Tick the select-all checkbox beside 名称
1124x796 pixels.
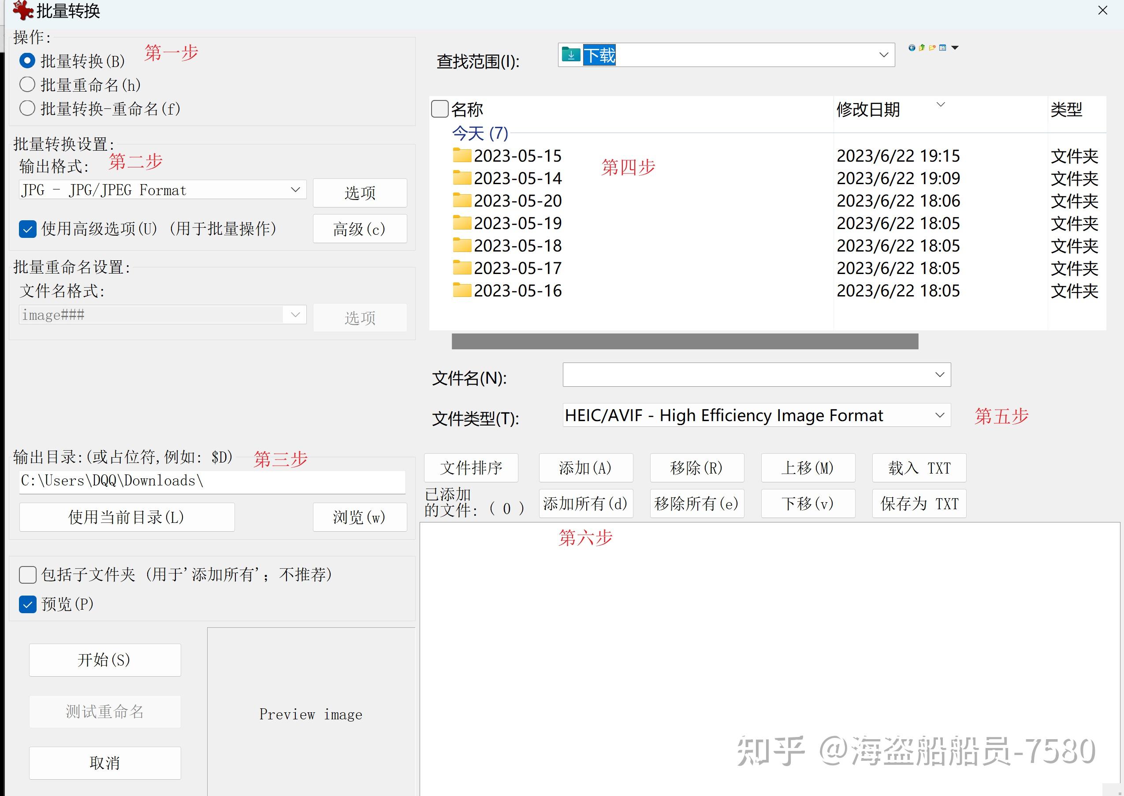439,109
